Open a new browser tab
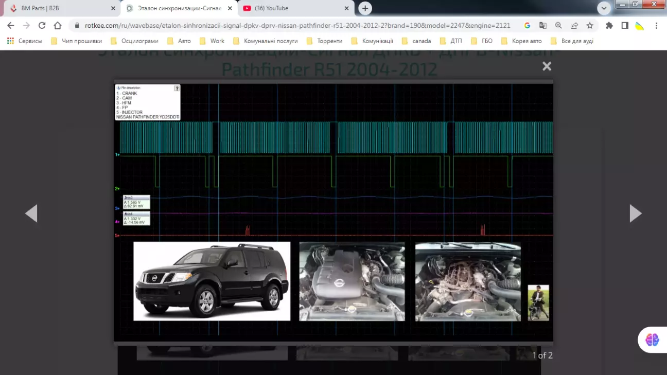Image resolution: width=667 pixels, height=375 pixels. tap(365, 8)
